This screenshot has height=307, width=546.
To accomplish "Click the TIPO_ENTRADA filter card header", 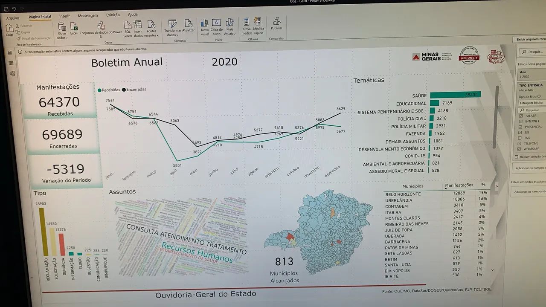I will 531,87.
